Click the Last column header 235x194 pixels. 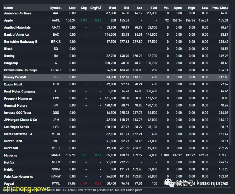(72, 8)
